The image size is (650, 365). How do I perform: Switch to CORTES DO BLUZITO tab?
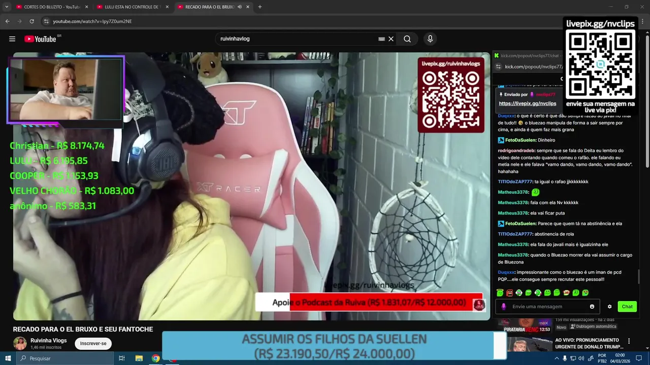[52, 7]
